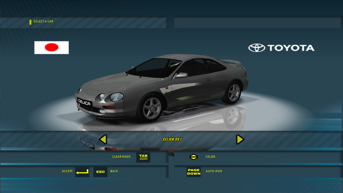Click the PAGE DOWN key icon
Viewport: 343px width, 193px height.
(x=194, y=172)
